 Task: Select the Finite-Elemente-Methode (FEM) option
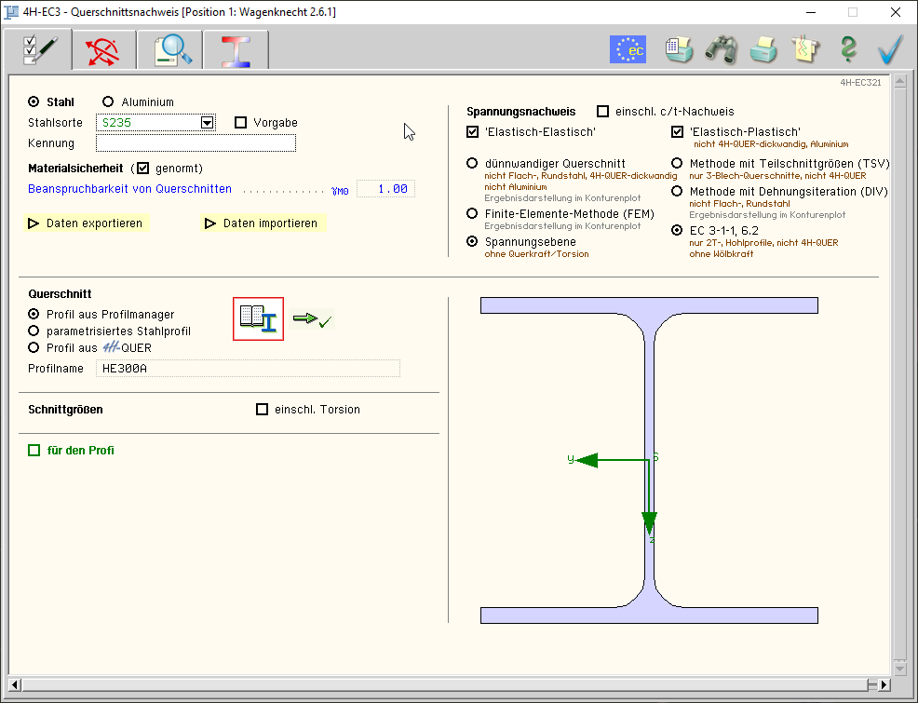(x=472, y=214)
